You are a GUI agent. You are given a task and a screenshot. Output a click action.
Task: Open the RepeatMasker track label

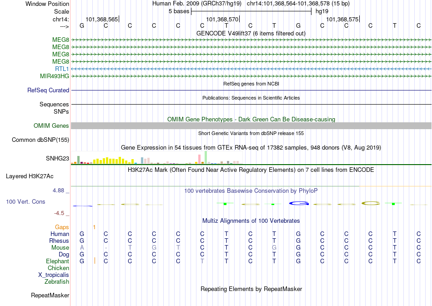(x=50, y=295)
